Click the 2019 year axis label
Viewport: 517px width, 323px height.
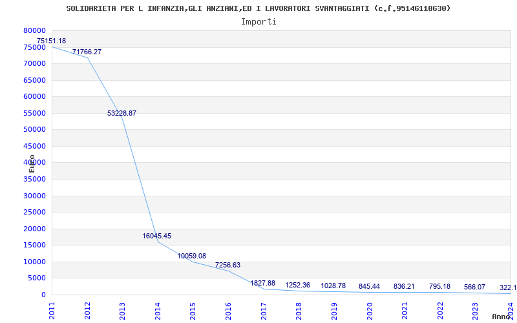point(334,311)
